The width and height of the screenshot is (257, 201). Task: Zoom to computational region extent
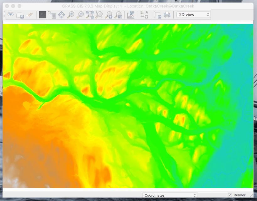coord(99,14)
